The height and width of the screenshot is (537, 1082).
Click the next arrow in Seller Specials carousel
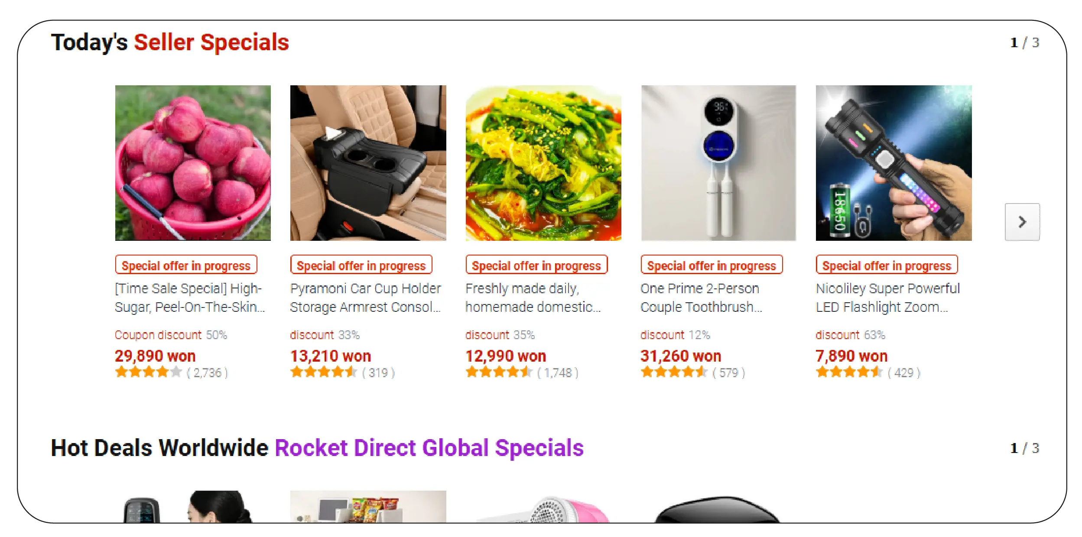coord(1022,222)
